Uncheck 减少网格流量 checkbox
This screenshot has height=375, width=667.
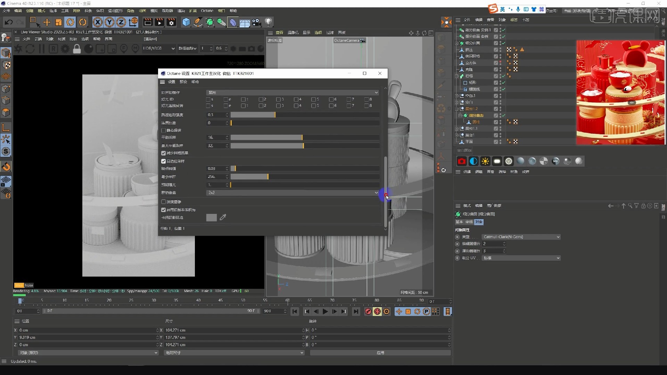point(164,153)
